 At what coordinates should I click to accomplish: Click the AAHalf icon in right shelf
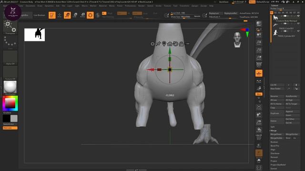pos(259,58)
